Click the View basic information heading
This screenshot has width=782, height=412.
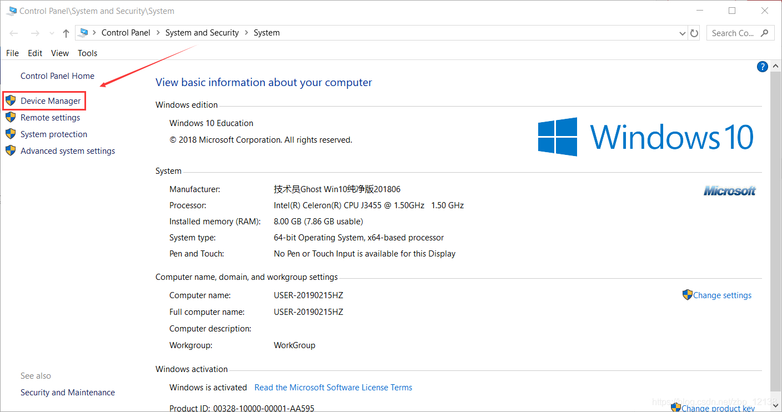point(264,83)
